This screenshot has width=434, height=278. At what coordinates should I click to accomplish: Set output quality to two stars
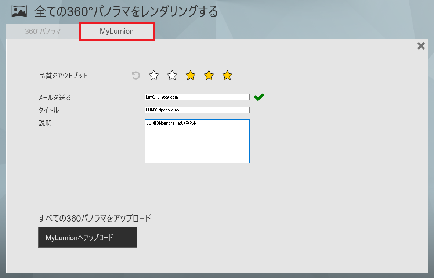(x=172, y=75)
